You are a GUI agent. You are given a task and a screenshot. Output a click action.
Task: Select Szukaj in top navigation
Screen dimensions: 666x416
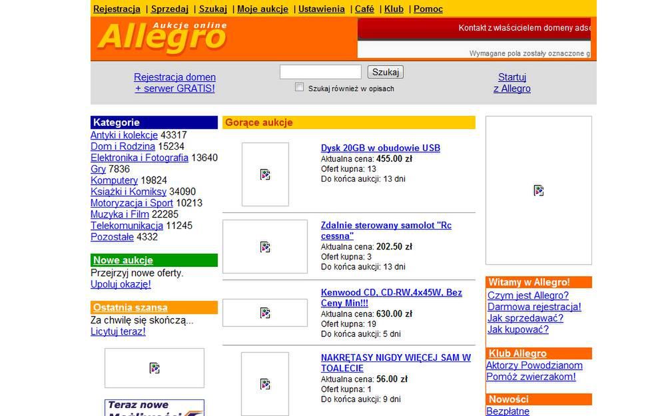coord(213,9)
